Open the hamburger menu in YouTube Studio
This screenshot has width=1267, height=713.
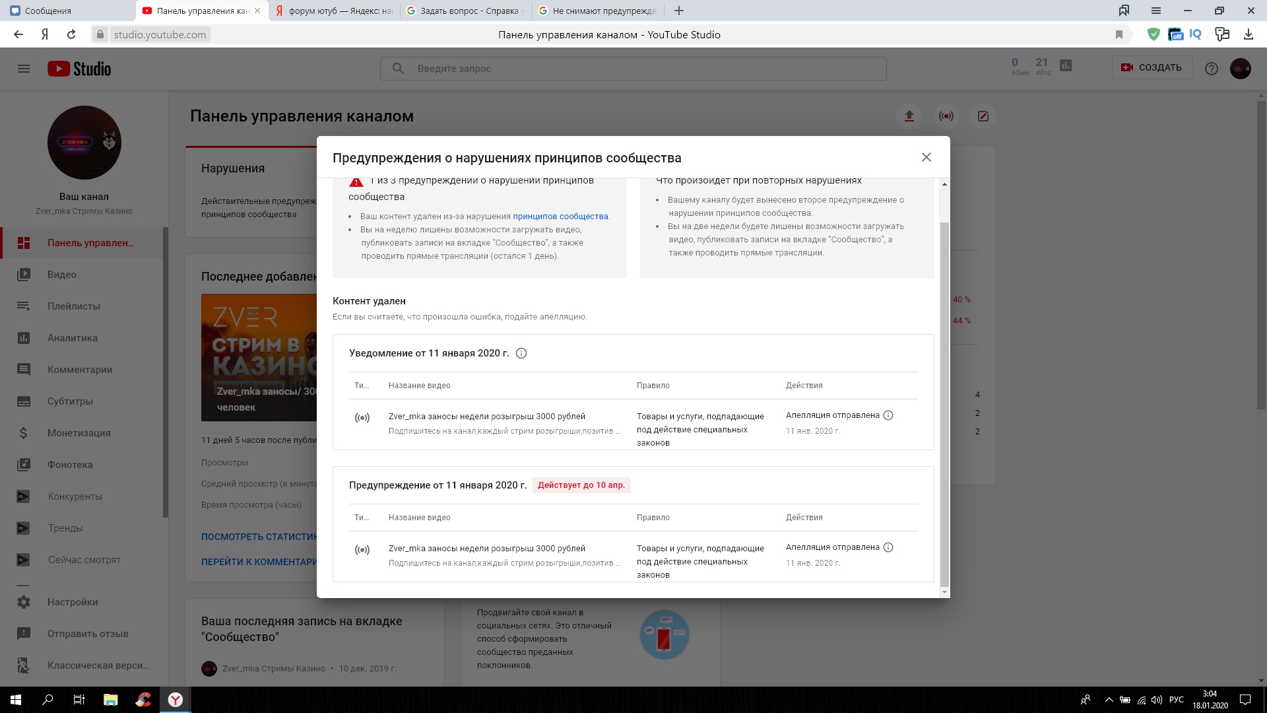point(24,69)
